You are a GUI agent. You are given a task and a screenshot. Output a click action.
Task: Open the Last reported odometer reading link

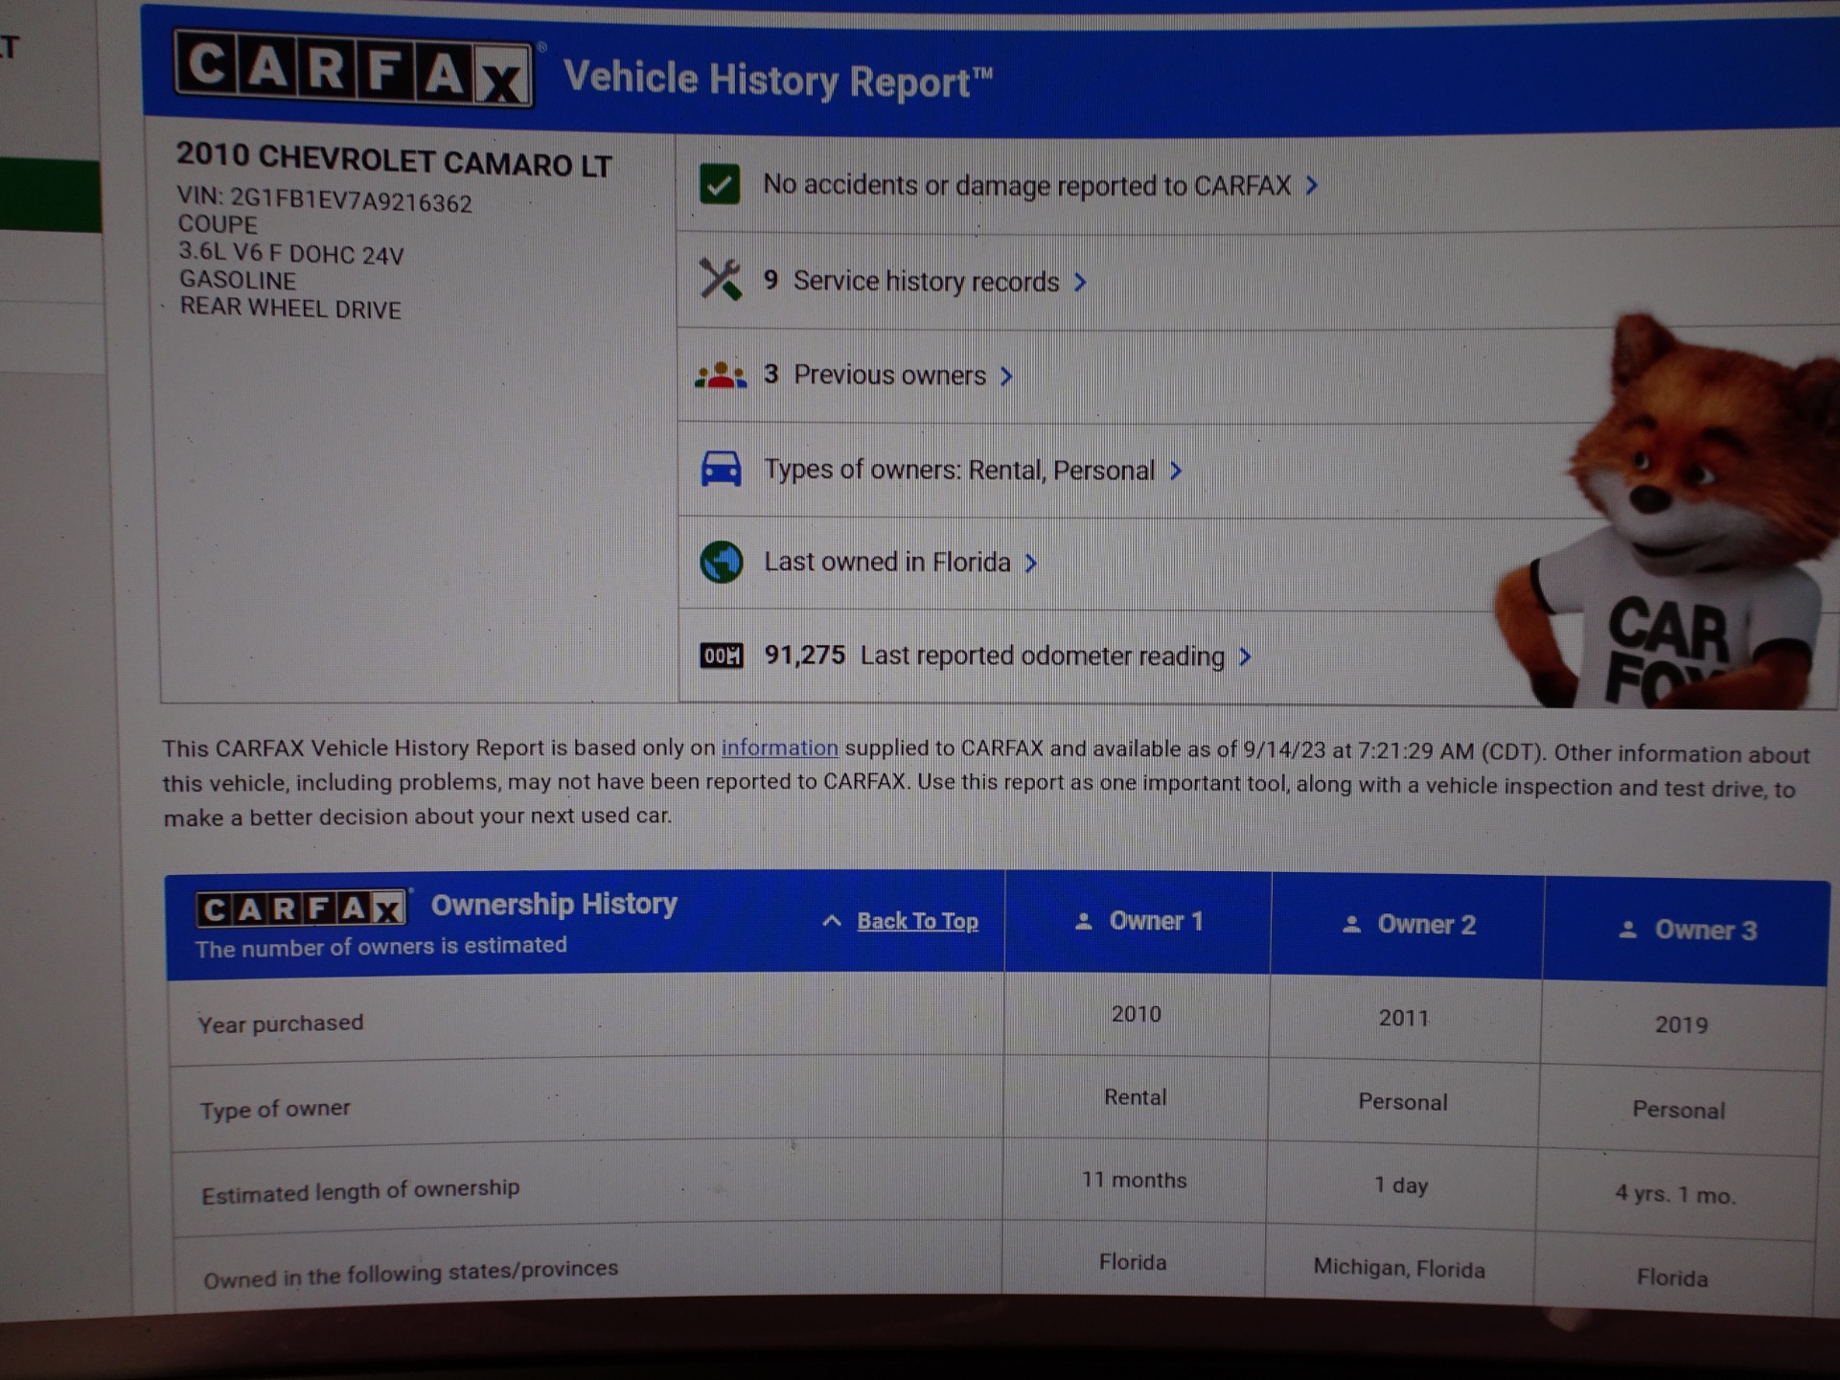tap(1042, 656)
